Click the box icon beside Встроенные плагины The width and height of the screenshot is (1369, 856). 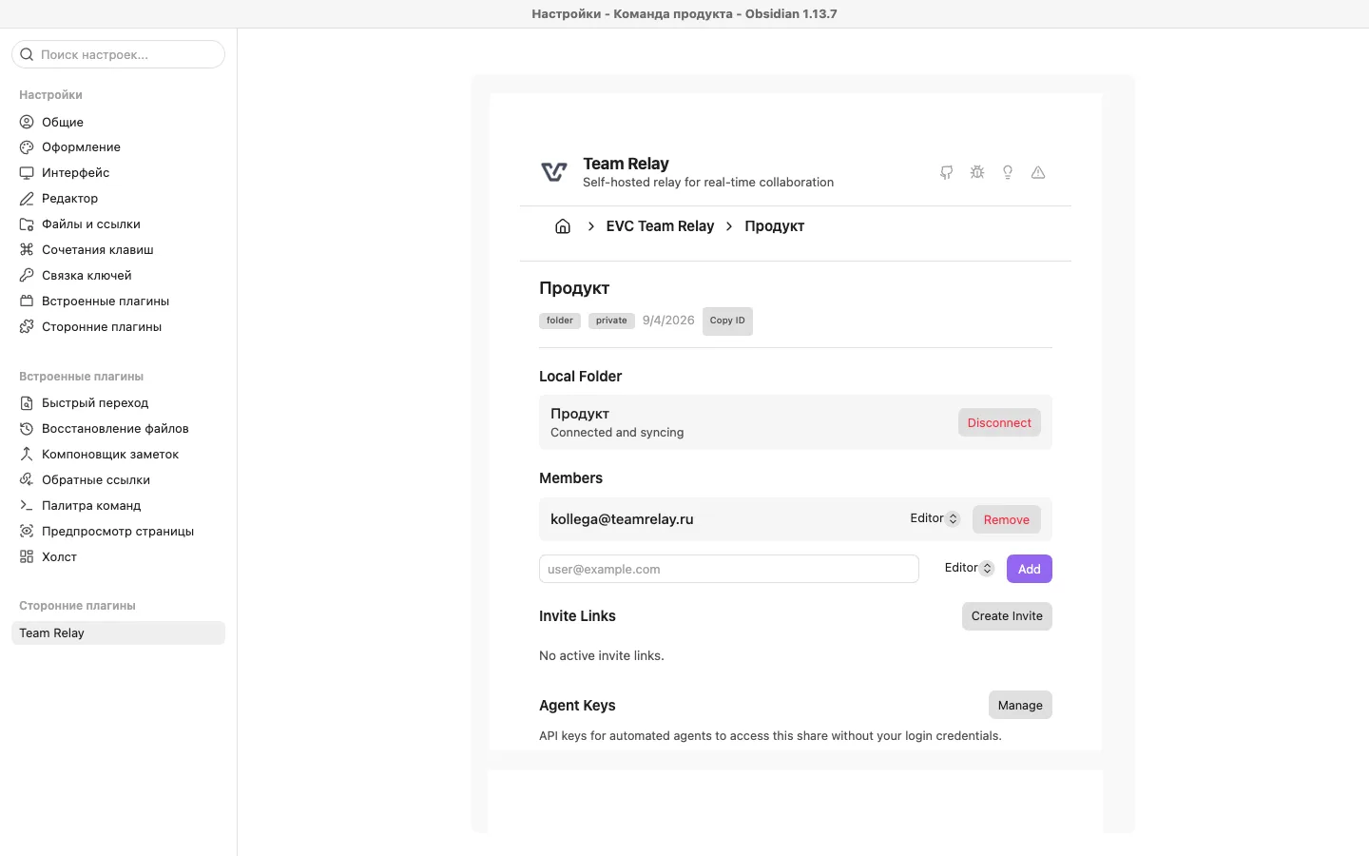27,302
